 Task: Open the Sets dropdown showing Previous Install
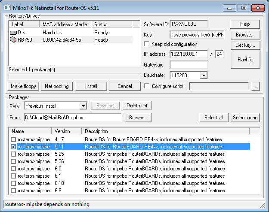pyautogui.click(x=83, y=106)
